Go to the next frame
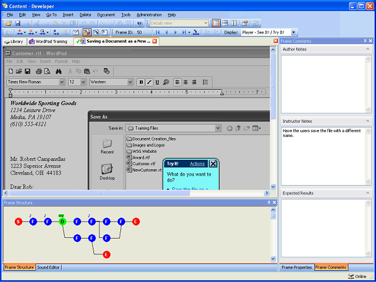 (x=175, y=32)
